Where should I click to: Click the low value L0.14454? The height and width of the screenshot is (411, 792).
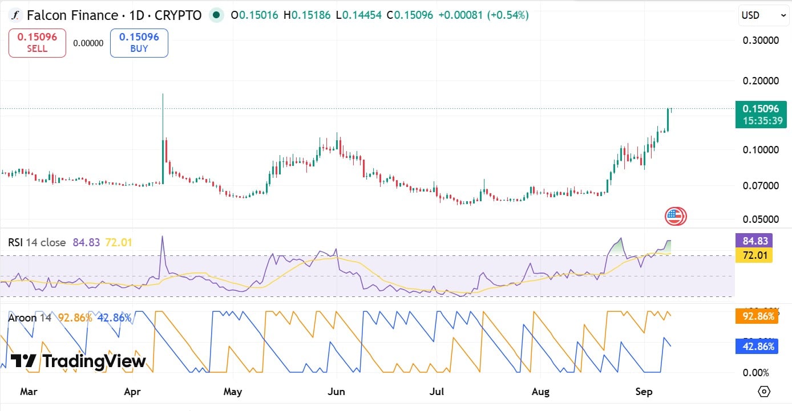click(359, 15)
